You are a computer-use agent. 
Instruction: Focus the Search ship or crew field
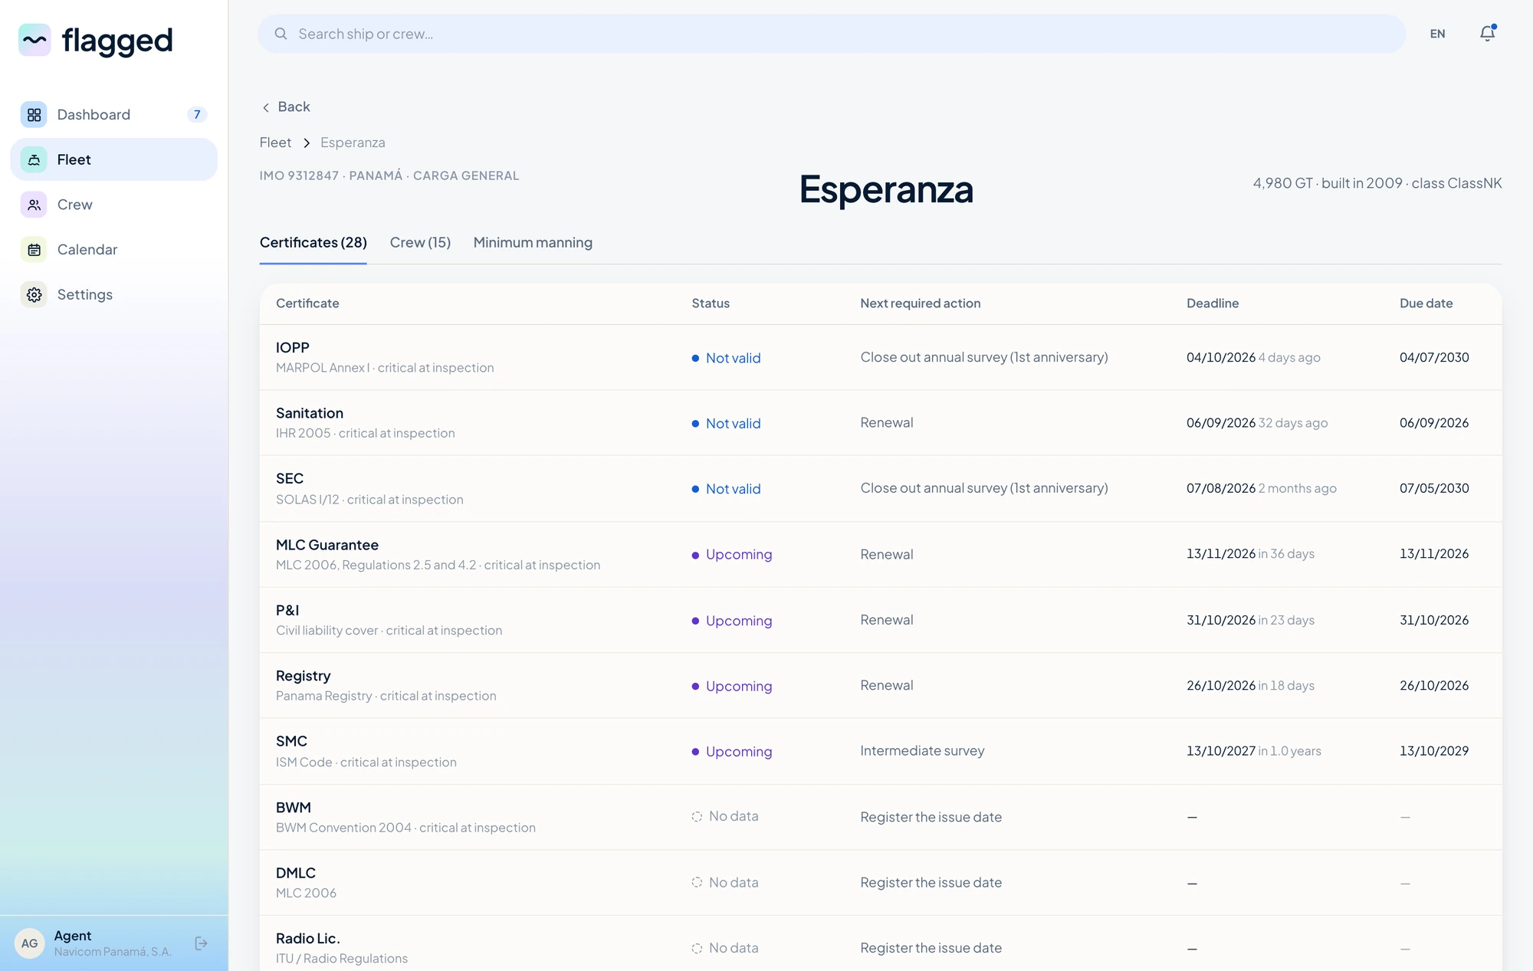[832, 34]
